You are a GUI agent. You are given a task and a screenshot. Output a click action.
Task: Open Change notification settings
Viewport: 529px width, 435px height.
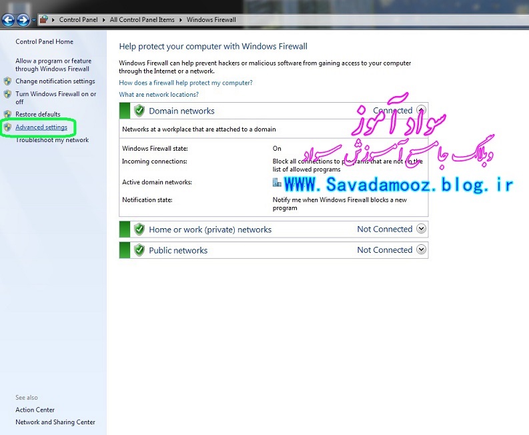click(55, 81)
